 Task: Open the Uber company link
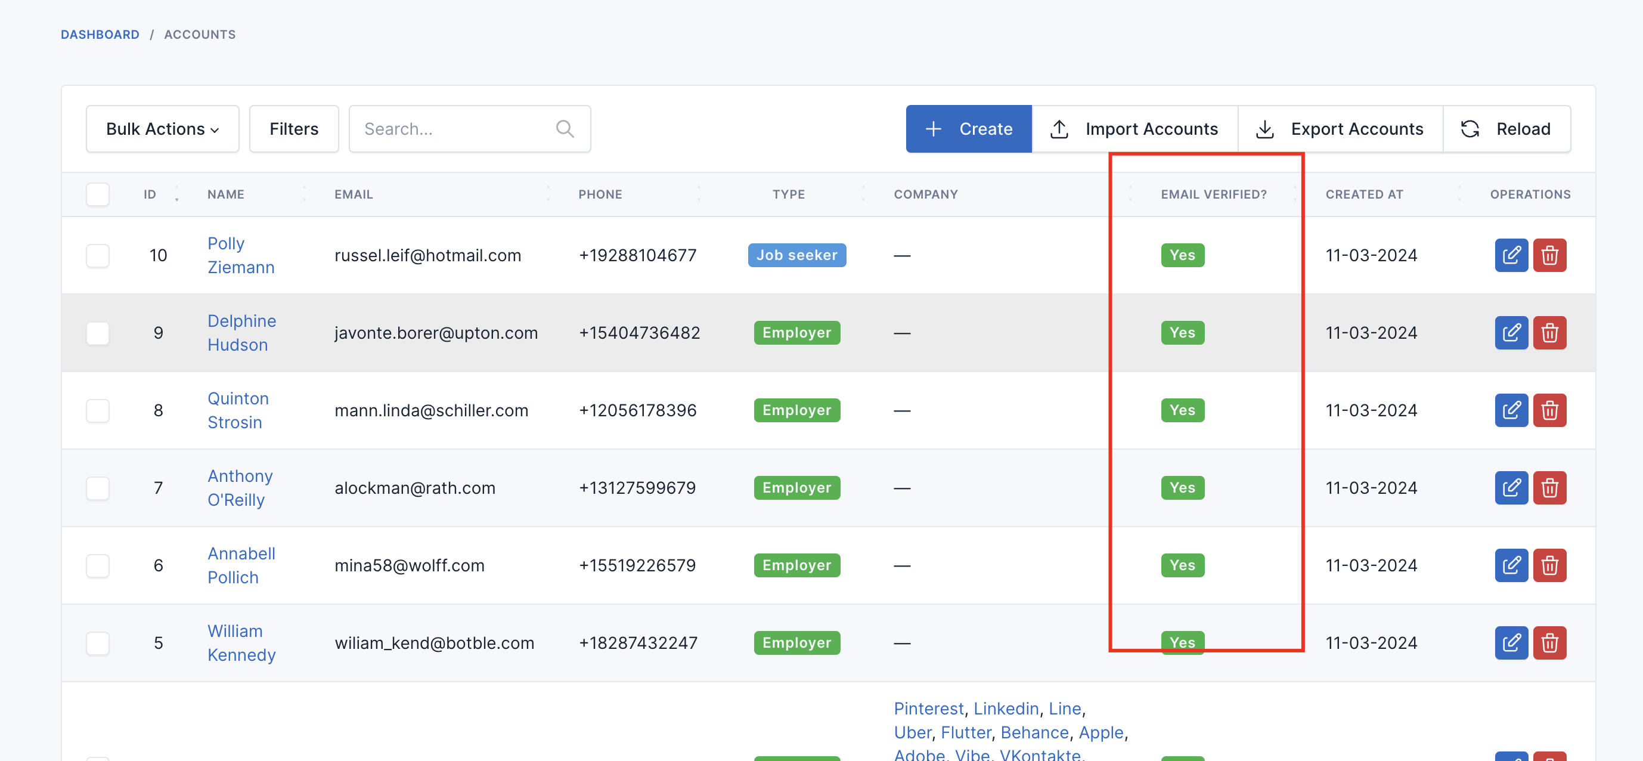pos(912,732)
